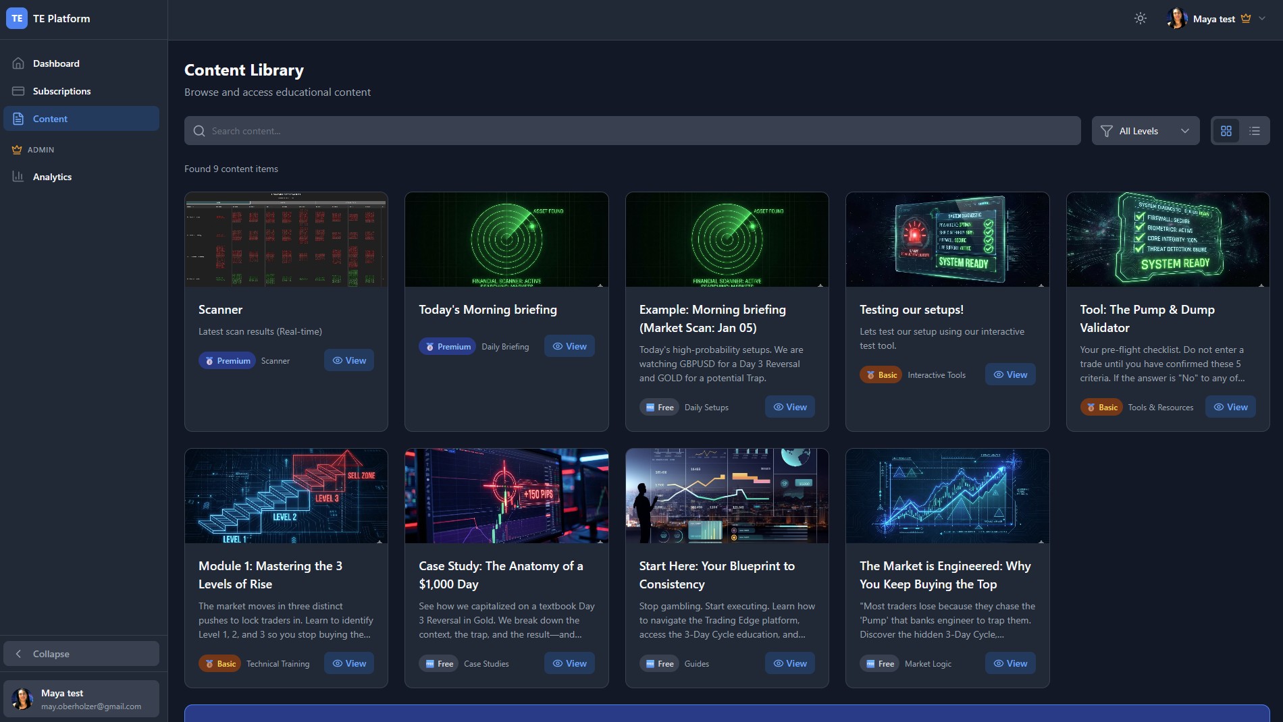Select the Content menu item
1283x722 pixels.
pos(50,118)
